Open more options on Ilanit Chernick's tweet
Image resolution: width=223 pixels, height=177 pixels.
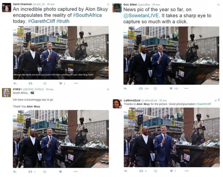76,83
